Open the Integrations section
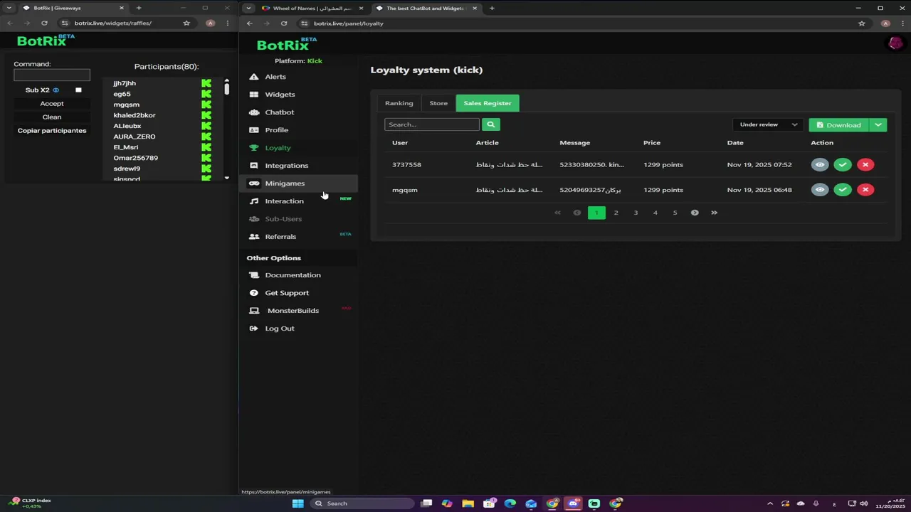This screenshot has width=911, height=512. click(286, 166)
